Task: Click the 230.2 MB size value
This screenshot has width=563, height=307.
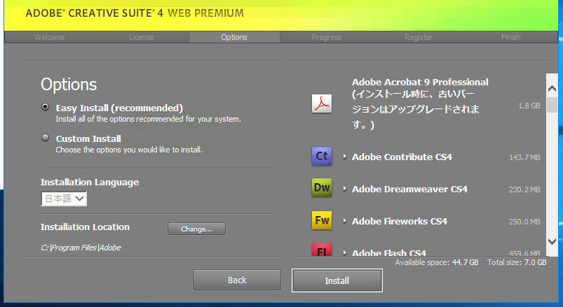Action: coord(524,190)
